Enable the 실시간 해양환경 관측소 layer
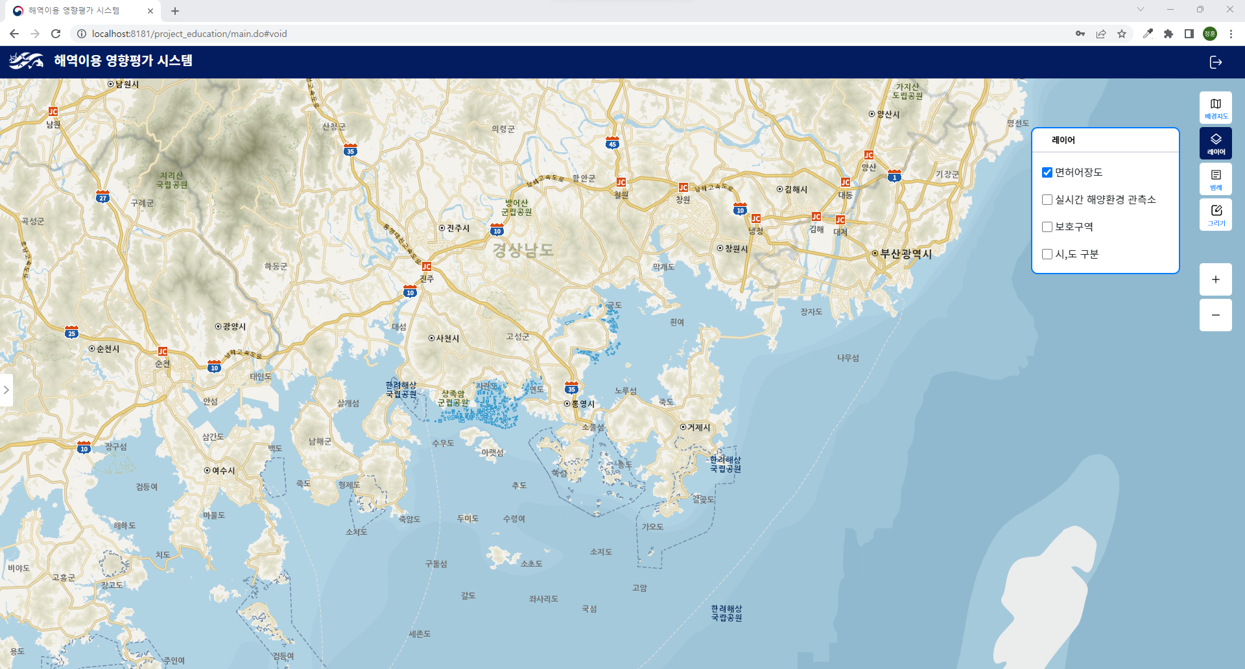The image size is (1245, 669). click(x=1047, y=200)
